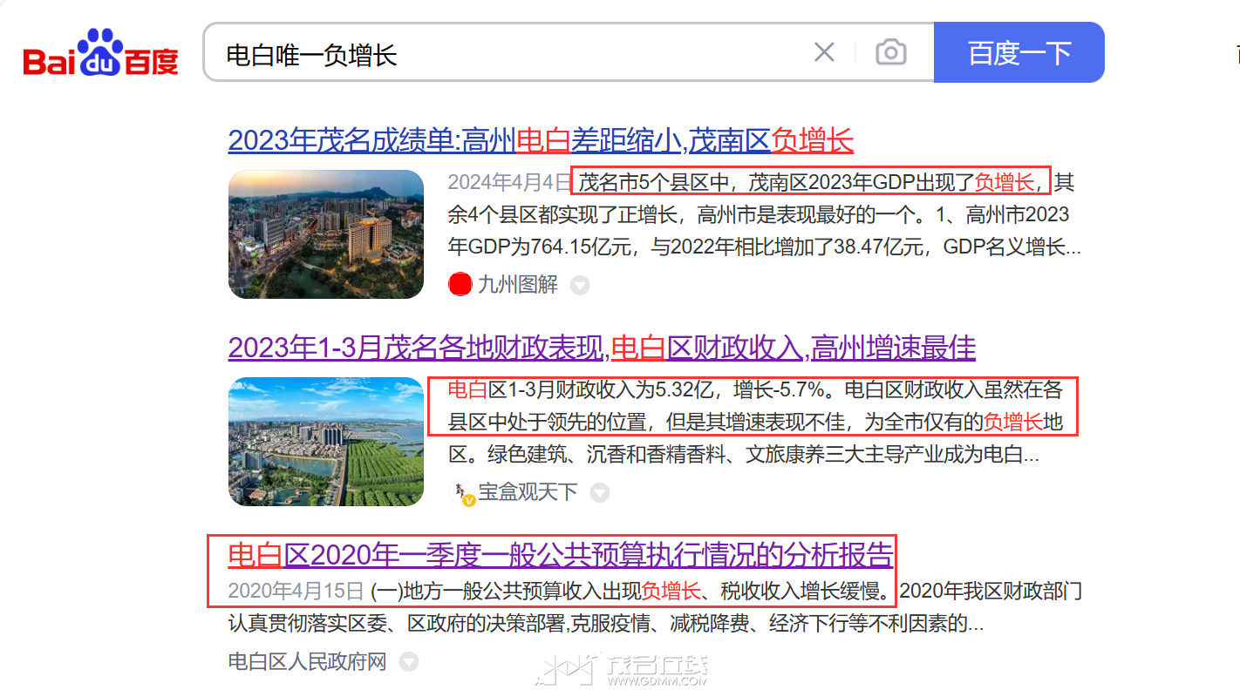The image size is (1240, 690).
Task: View the night city thumbnail of the first result
Action: tap(326, 234)
